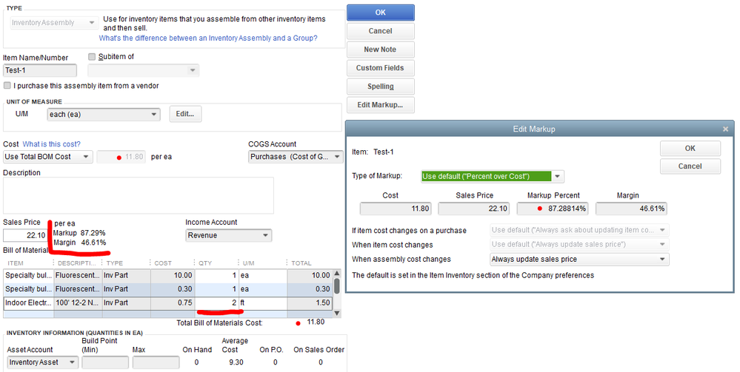Run Spelling check

[381, 87]
